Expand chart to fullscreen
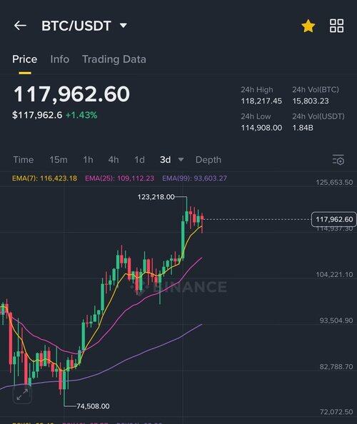 22,395
